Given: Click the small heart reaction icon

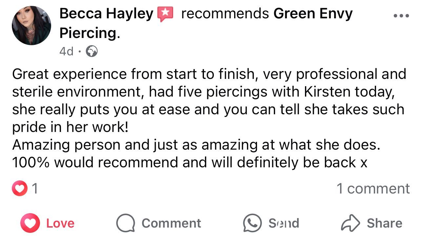Looking at the screenshot, I should (19, 189).
